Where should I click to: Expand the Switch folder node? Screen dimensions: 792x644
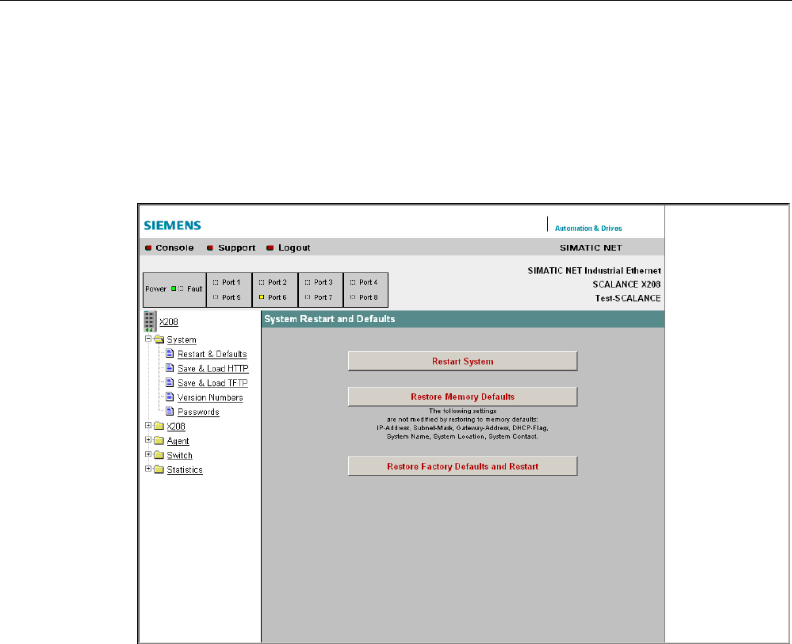click(x=148, y=454)
